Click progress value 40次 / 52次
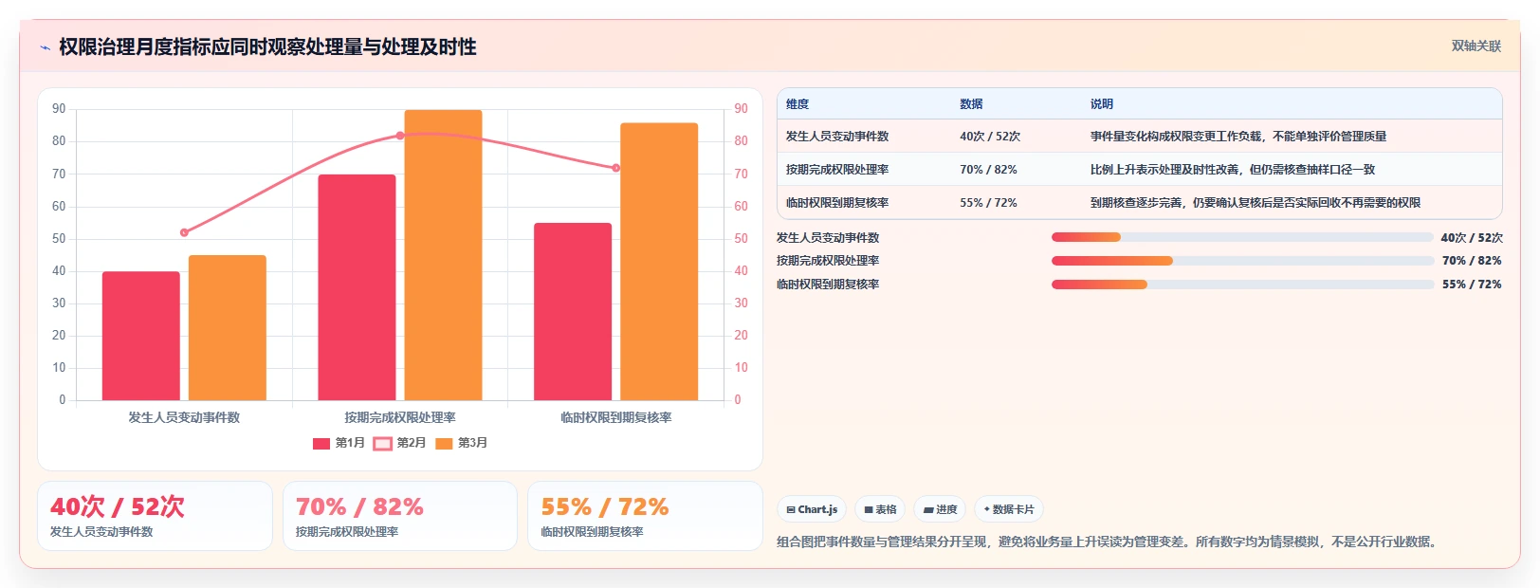This screenshot has height=588, width=1540. [1472, 238]
